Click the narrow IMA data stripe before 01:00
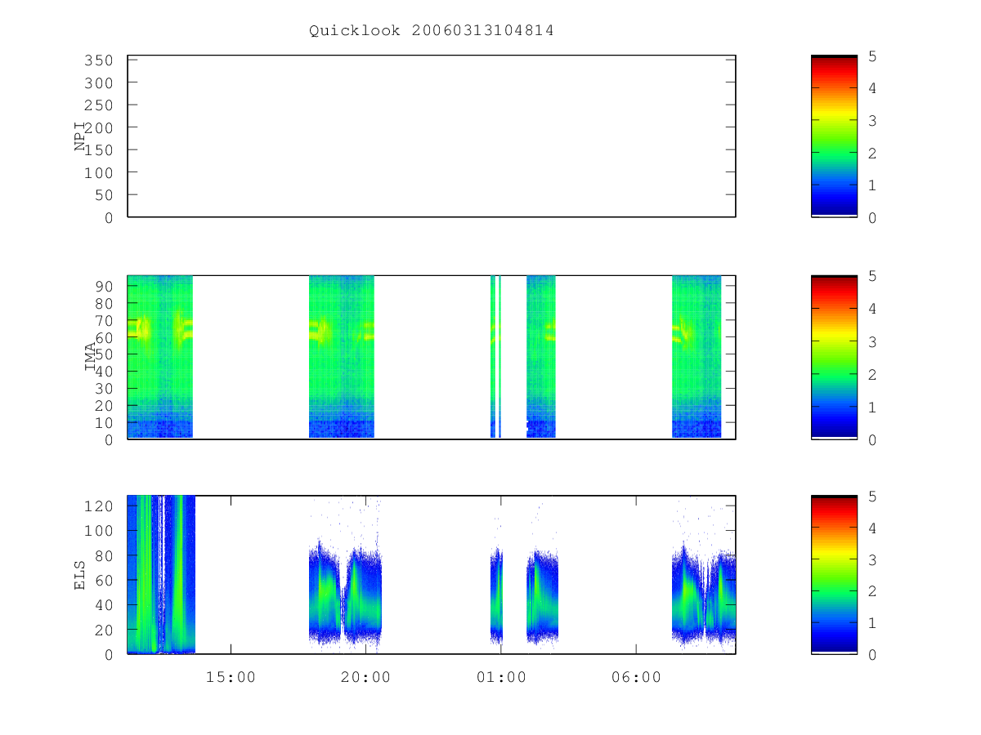This screenshot has width=981, height=735. [x=493, y=357]
